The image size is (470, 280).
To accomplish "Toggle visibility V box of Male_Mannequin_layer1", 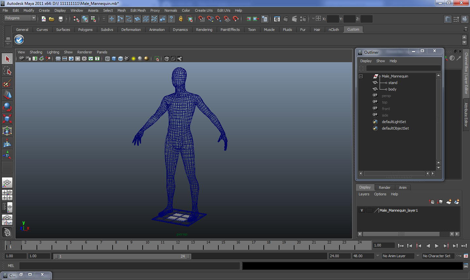I will (362, 210).
